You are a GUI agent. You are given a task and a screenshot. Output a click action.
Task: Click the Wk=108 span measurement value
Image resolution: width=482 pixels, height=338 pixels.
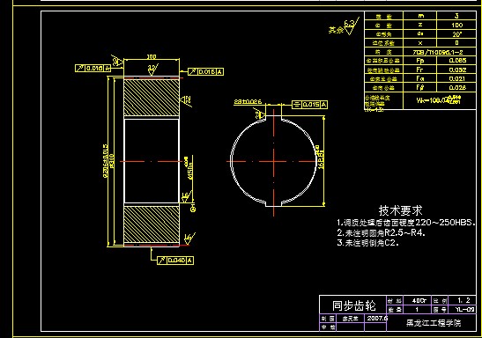coord(439,99)
